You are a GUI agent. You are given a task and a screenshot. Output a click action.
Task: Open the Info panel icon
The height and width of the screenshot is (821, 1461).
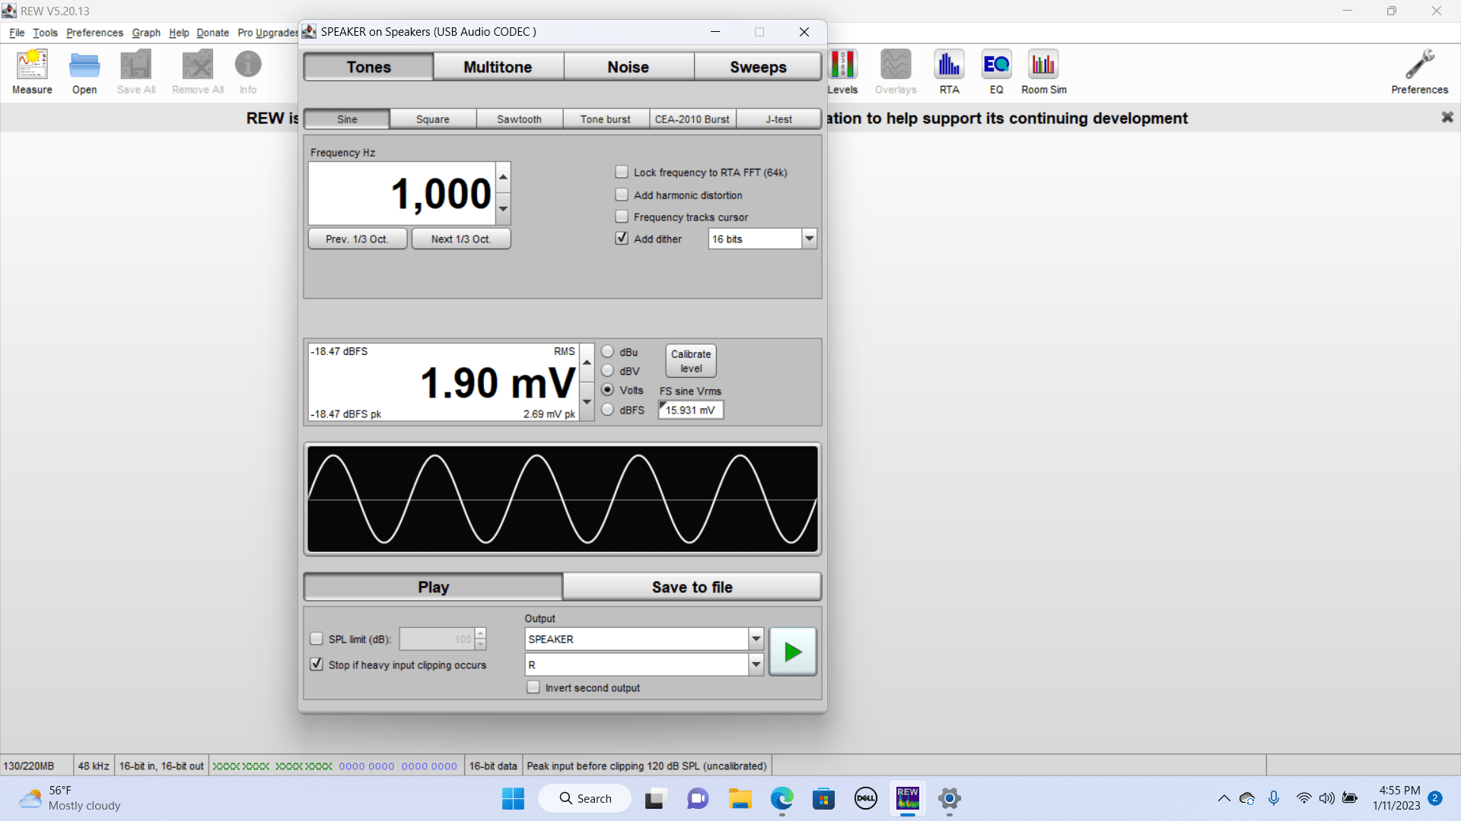point(248,72)
